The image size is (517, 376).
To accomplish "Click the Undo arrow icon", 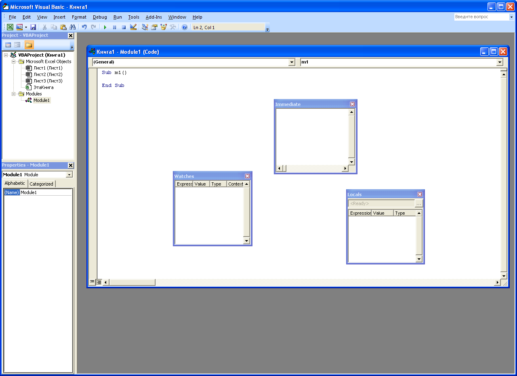I will click(84, 27).
